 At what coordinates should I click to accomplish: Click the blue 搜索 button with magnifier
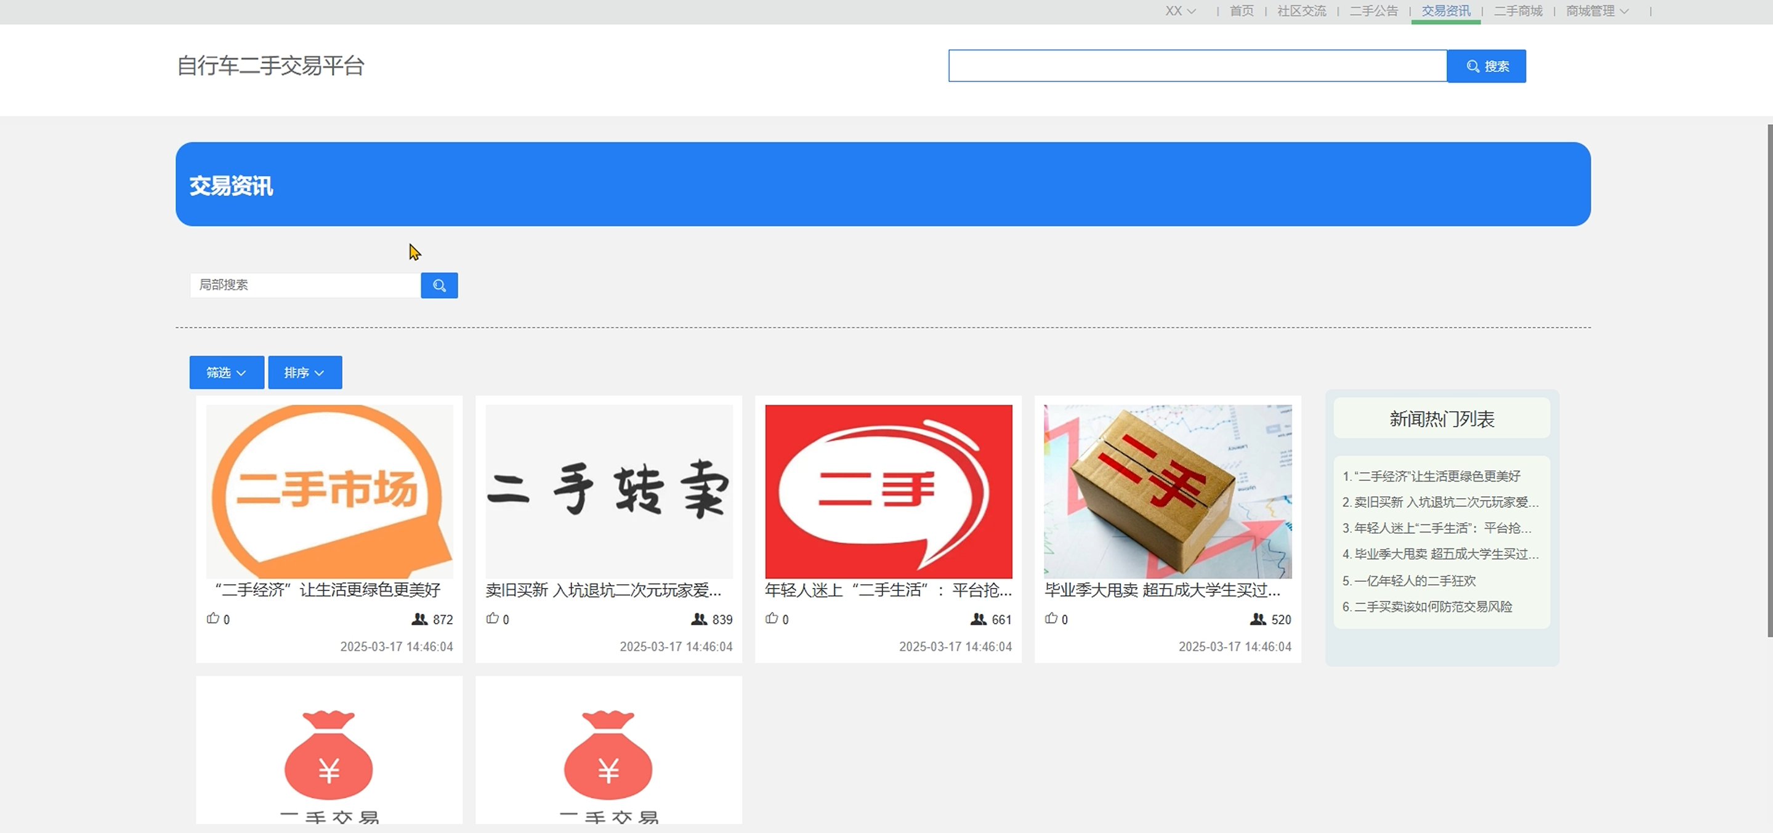click(1486, 66)
